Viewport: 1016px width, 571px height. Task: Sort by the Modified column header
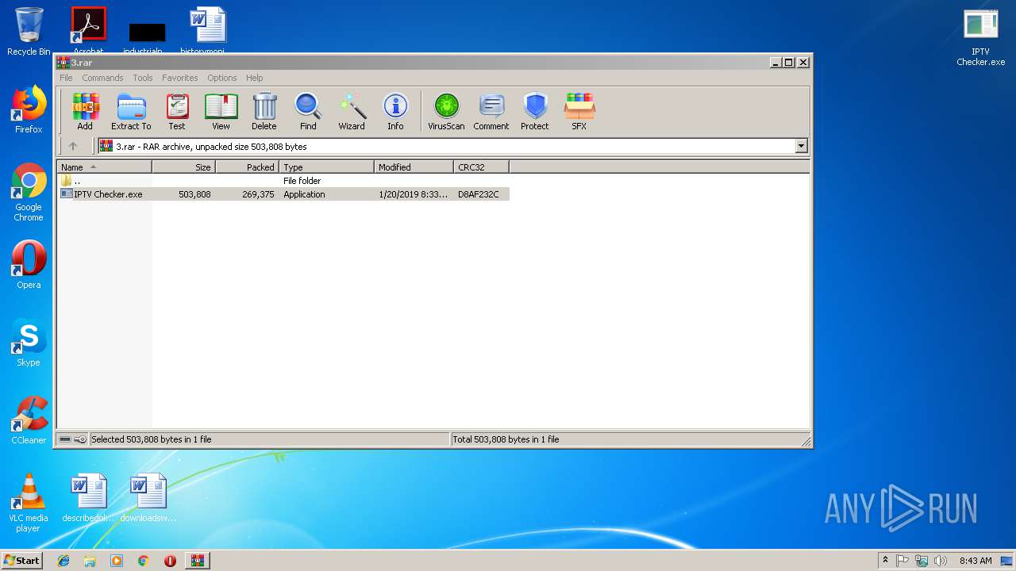point(414,167)
